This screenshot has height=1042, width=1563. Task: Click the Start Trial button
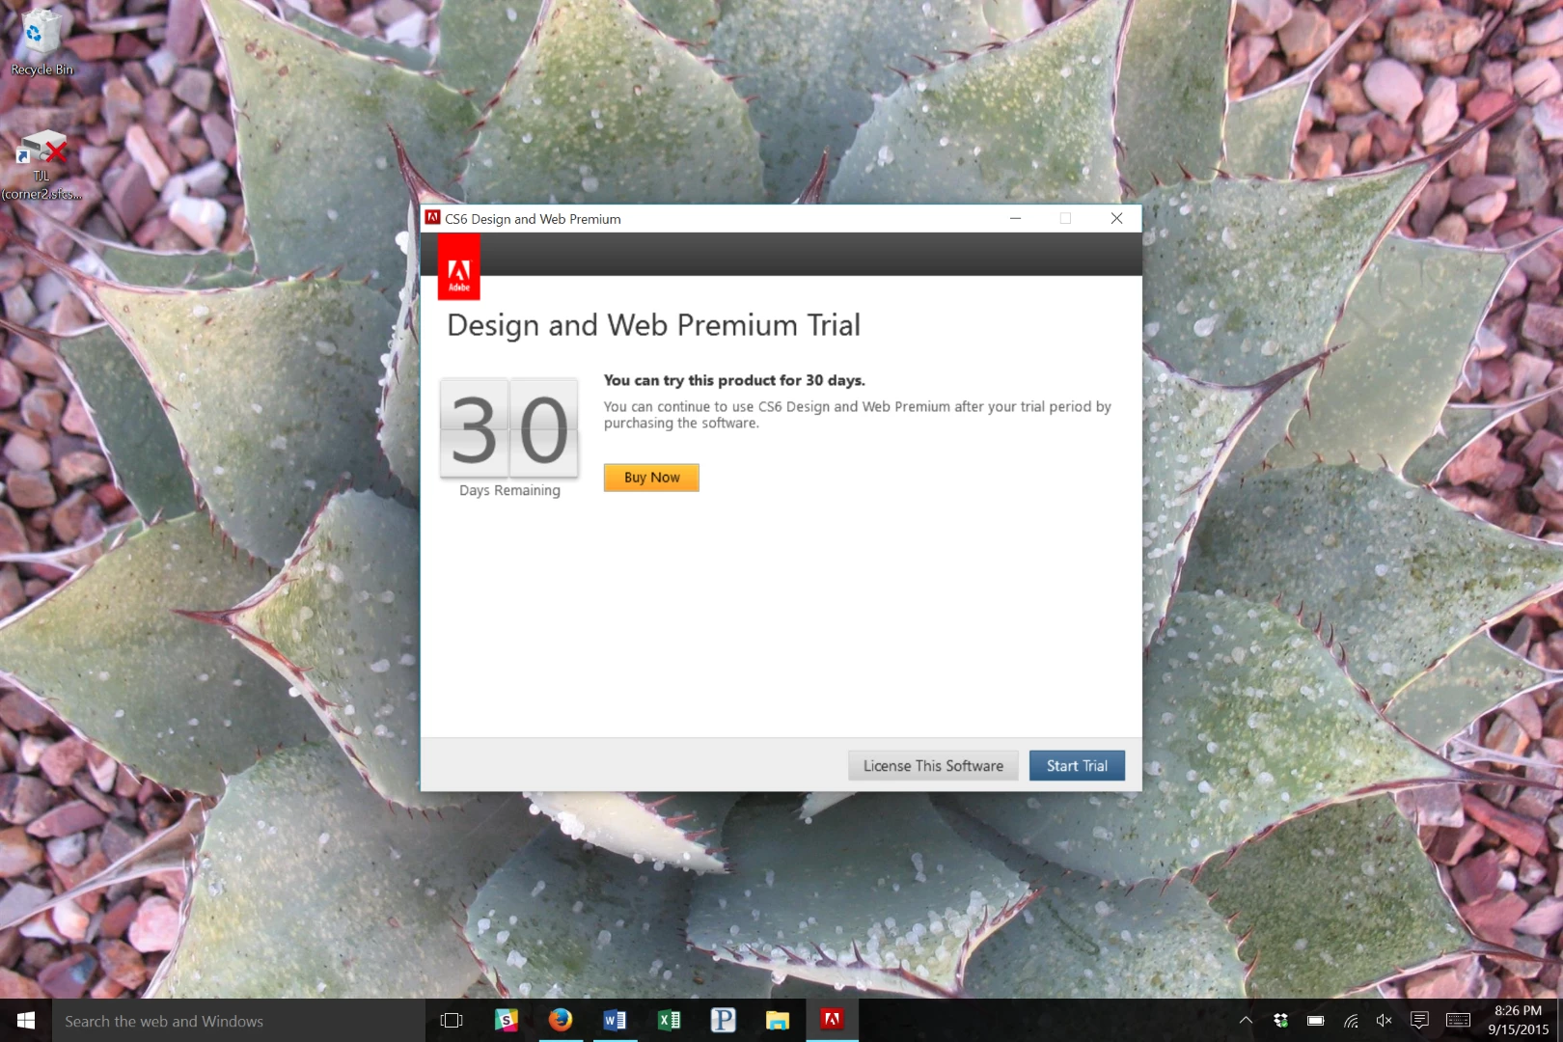click(1077, 766)
